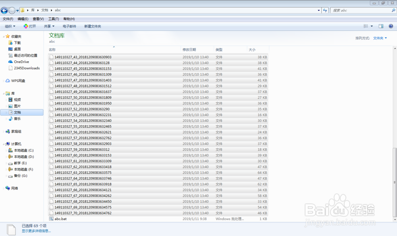Image resolution: width=397 pixels, height=236 pixels.
Task: Open 本地磁盘 (D:) drive
Action: pyautogui.click(x=23, y=156)
